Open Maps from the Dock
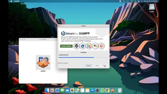The width and height of the screenshot is (167, 94). [x=77, y=90]
